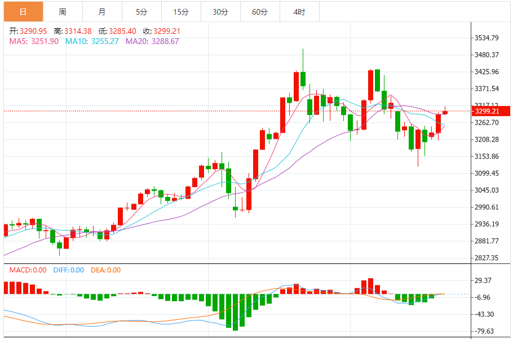Click the 29.37 MACD axis label
Image resolution: width=513 pixels, height=339 pixels.
tap(483, 280)
